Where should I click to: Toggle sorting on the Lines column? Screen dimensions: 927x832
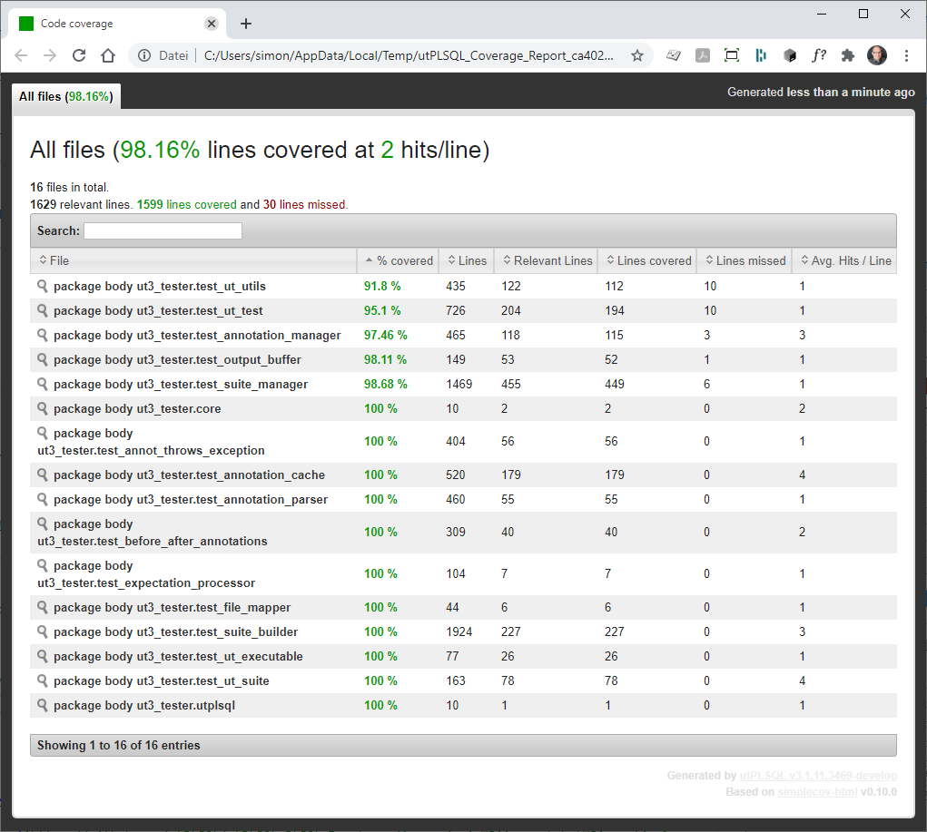click(x=466, y=260)
